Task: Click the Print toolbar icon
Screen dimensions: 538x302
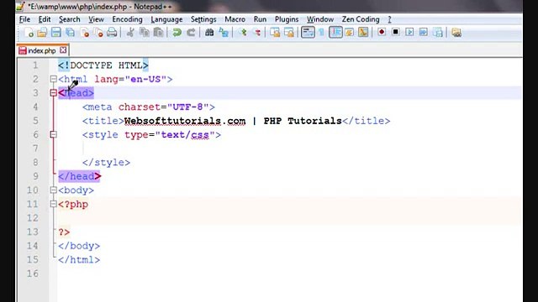Action: tap(112, 33)
